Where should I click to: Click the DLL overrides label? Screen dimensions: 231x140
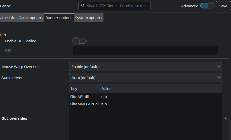tap(14, 118)
